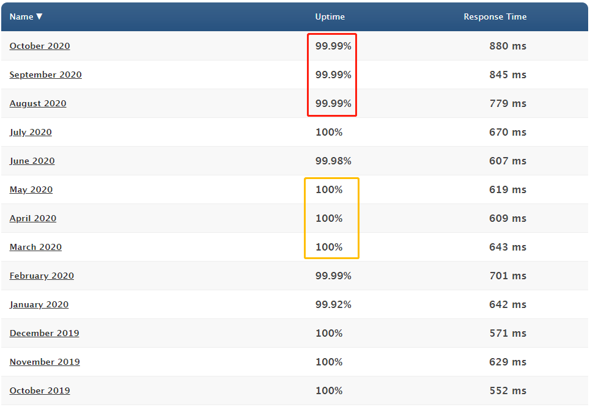This screenshot has height=407, width=590.
Task: Open the August 2020 report link
Action: point(37,103)
